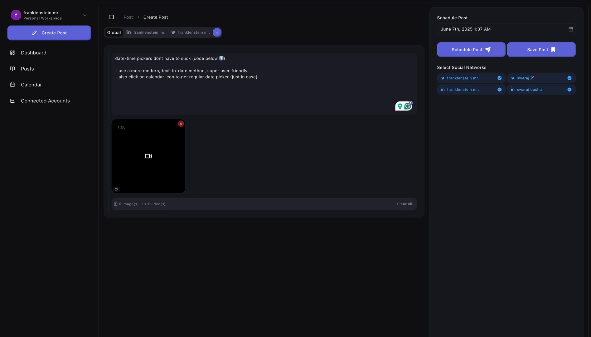The height and width of the screenshot is (337, 591).
Task: Click the Save Post button
Action: (541, 49)
